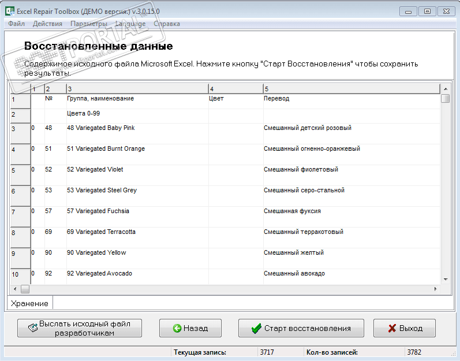The image size is (460, 361).
Task: Select row header 10
Action: tap(20, 277)
